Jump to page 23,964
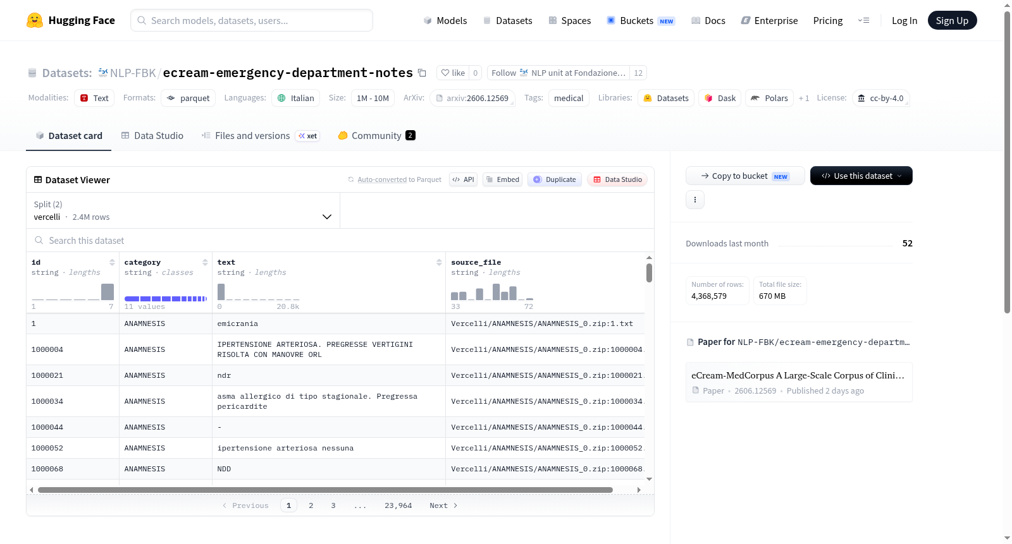 398,505
